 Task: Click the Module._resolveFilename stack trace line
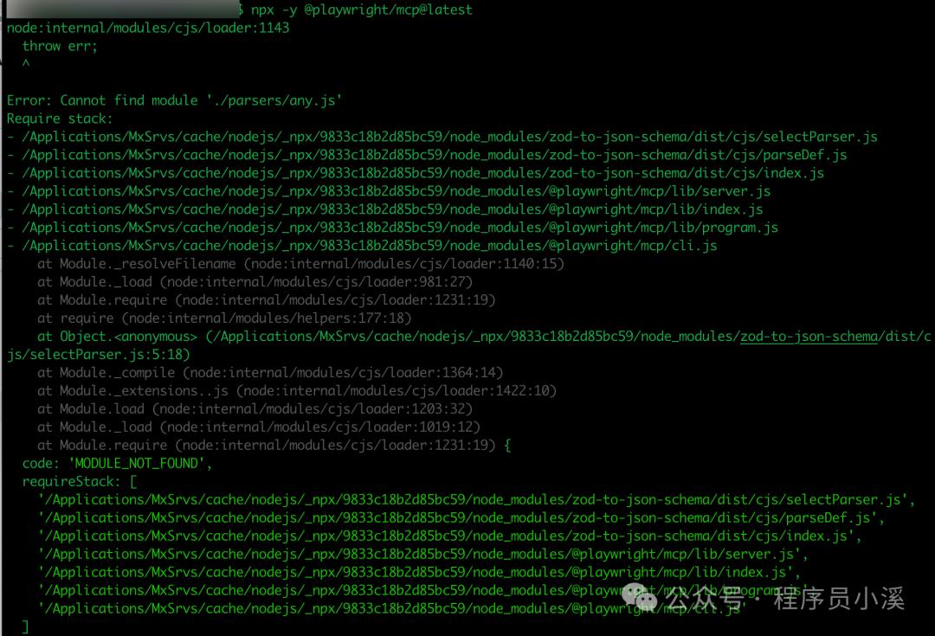300,264
